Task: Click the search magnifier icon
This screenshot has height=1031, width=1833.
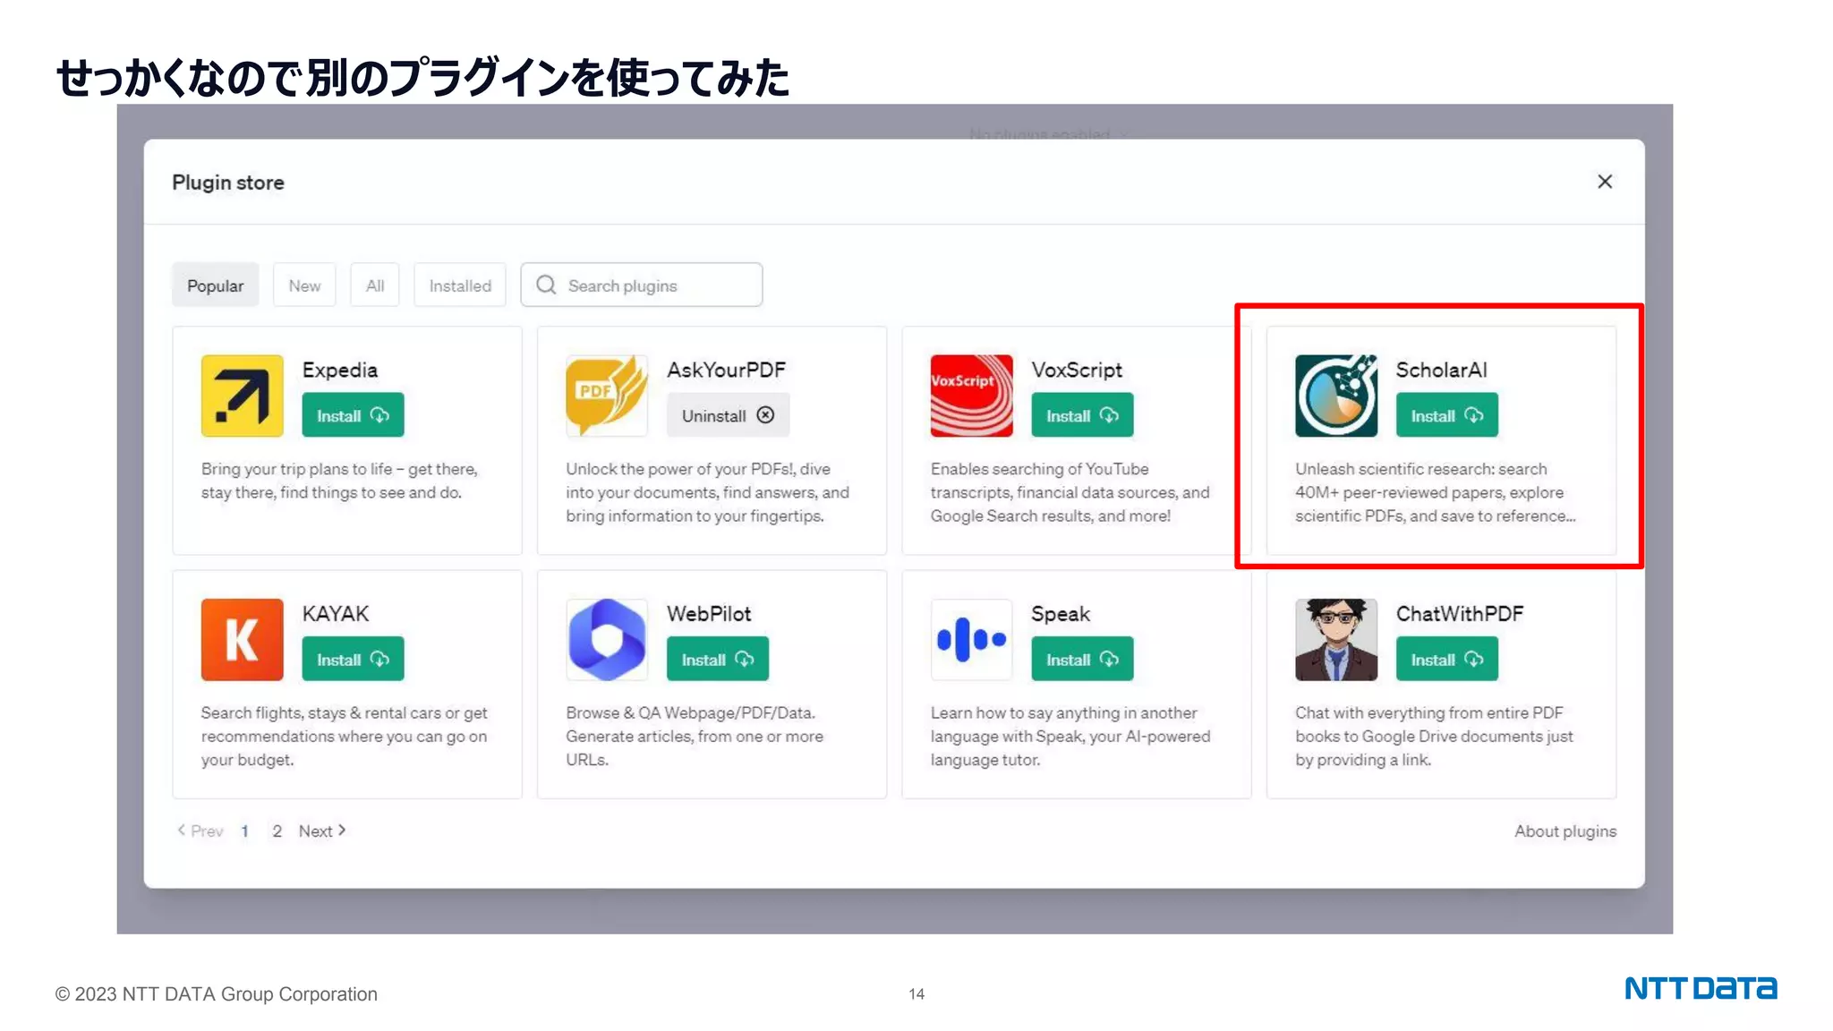Action: [546, 285]
